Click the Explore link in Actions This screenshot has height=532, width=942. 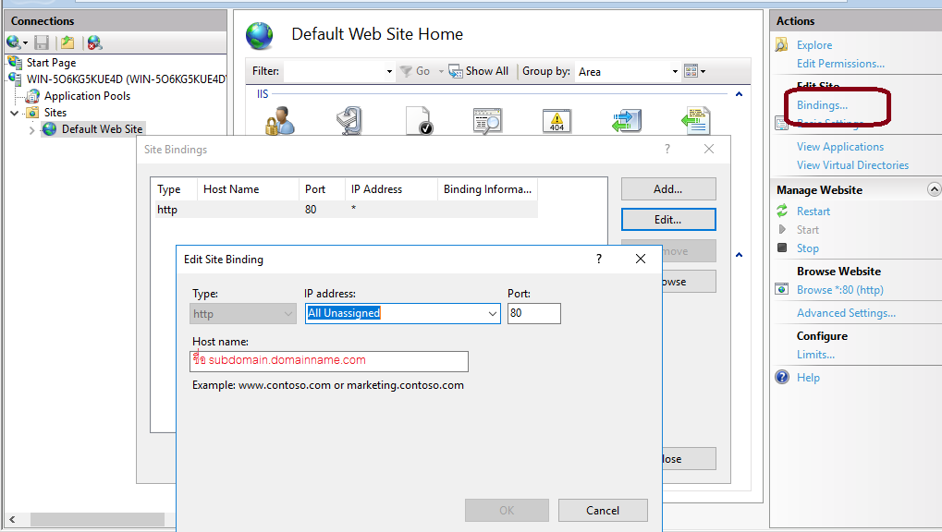(x=814, y=45)
